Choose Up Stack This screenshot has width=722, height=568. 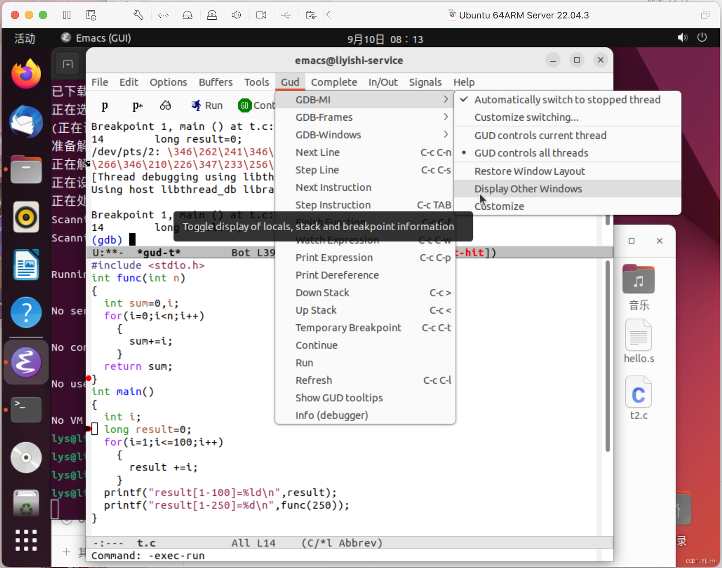coord(364,310)
